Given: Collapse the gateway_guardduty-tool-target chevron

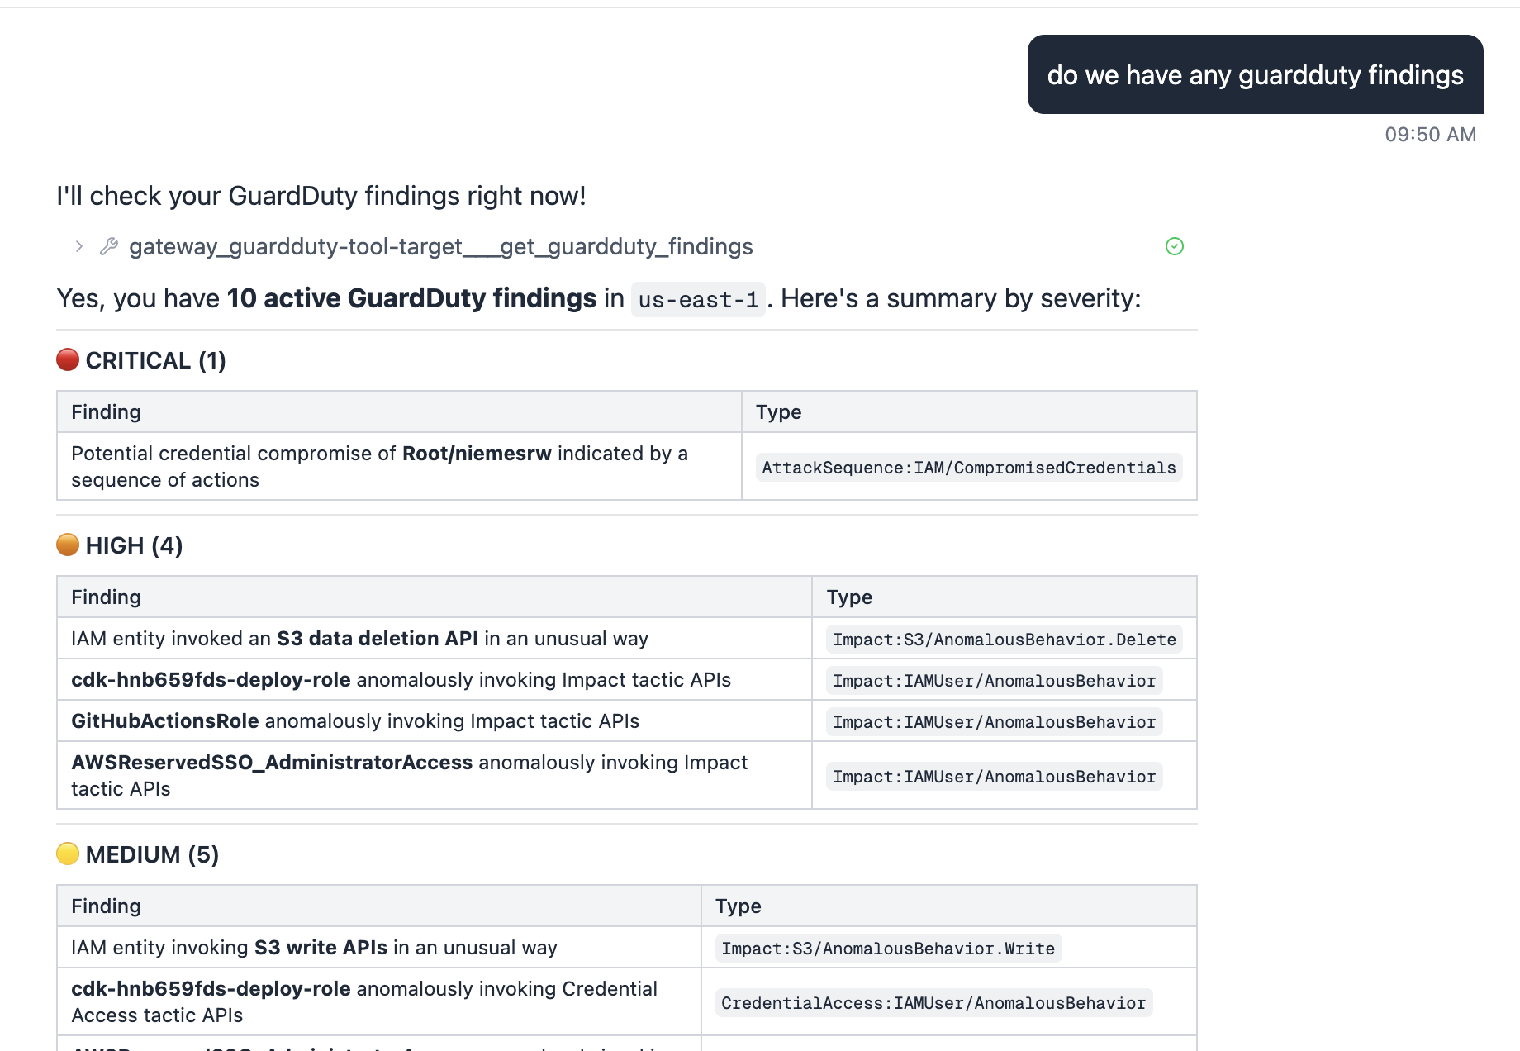Looking at the screenshot, I should pyautogui.click(x=78, y=246).
